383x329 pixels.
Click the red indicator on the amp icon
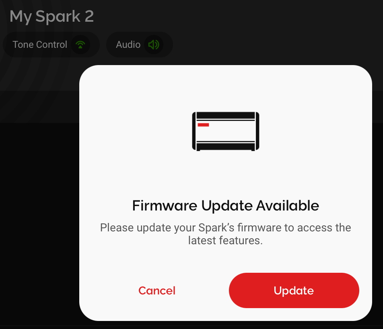203,125
